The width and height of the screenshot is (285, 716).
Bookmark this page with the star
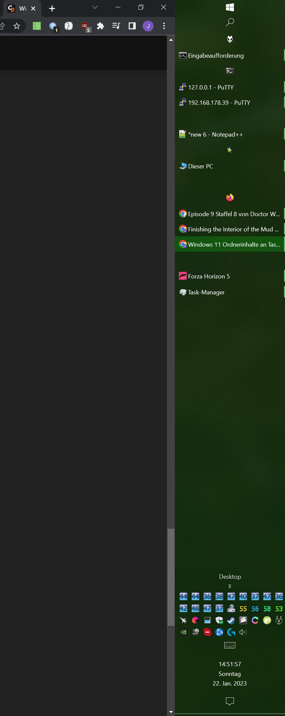click(17, 26)
